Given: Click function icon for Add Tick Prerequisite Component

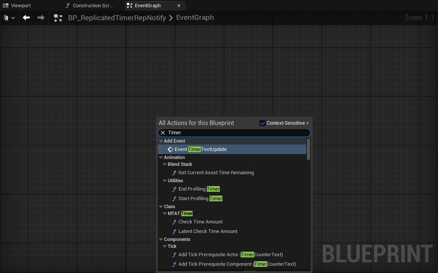Looking at the screenshot, I should click(174, 264).
